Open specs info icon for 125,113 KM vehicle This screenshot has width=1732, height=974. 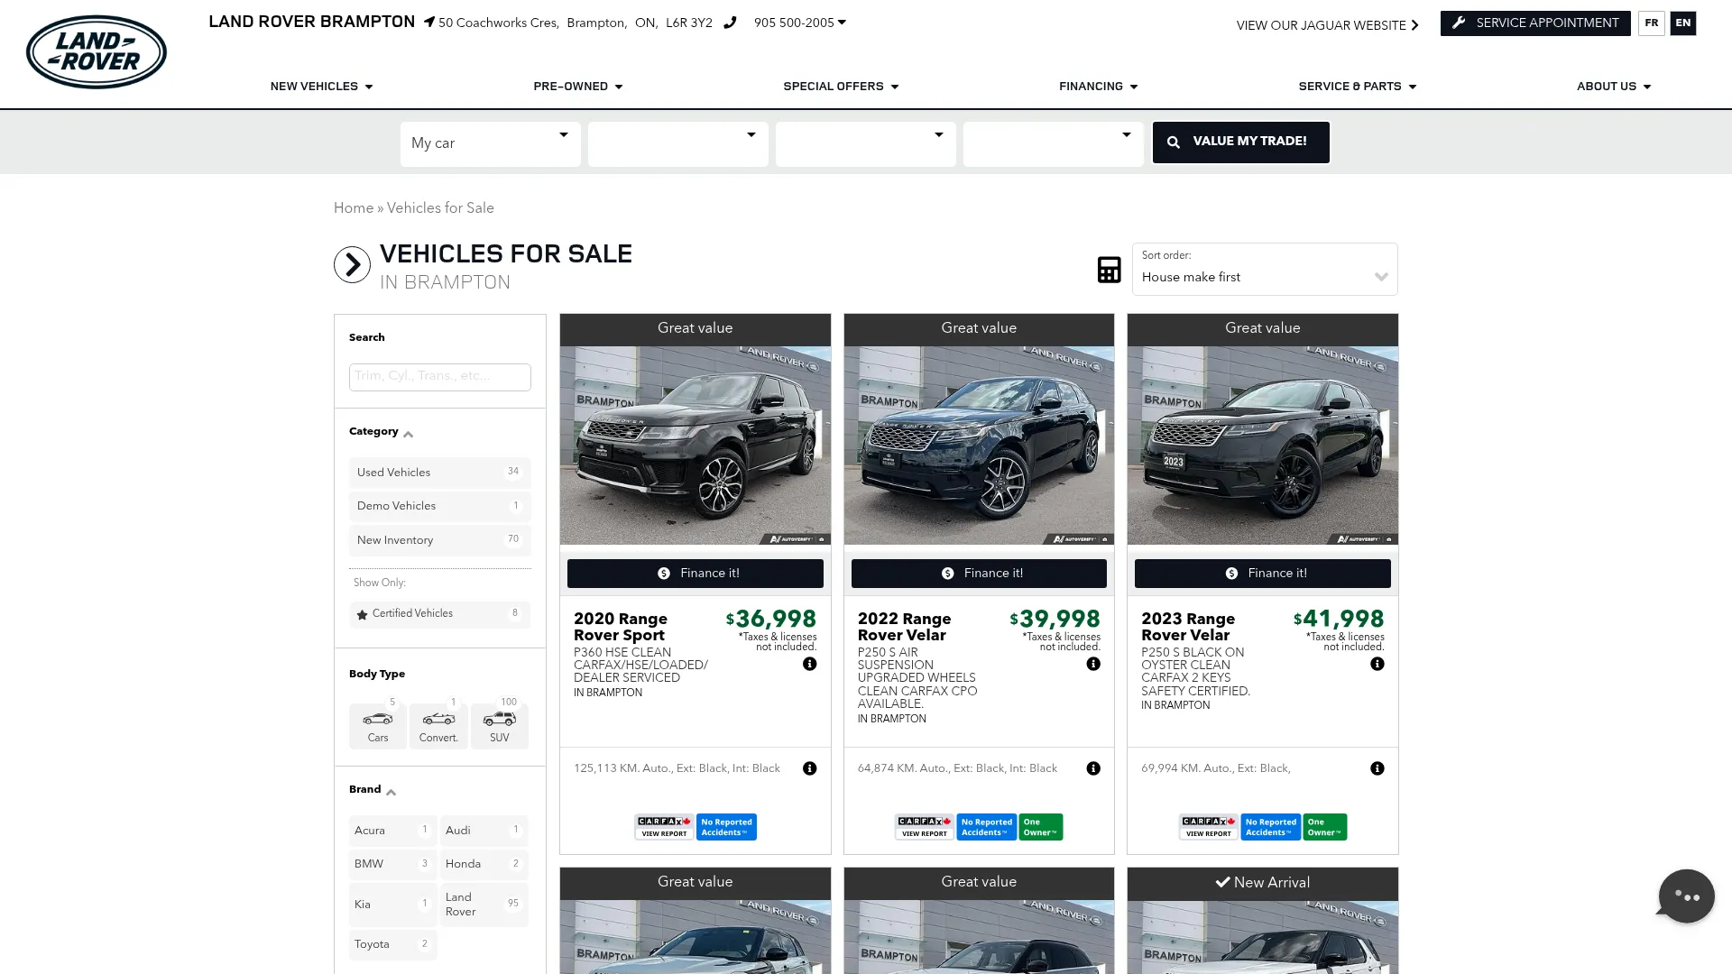[810, 768]
